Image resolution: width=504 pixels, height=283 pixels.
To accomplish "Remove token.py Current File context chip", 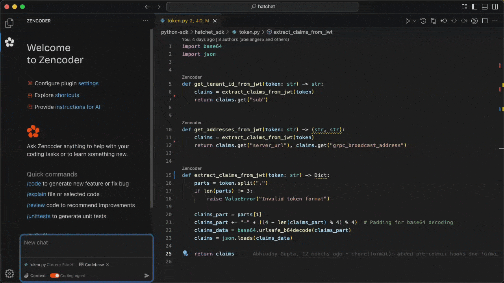I will click(72, 265).
